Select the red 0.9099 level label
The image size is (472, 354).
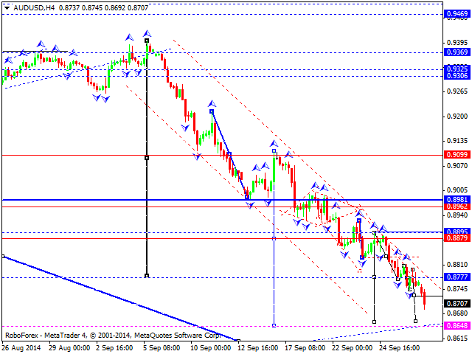pos(457,155)
